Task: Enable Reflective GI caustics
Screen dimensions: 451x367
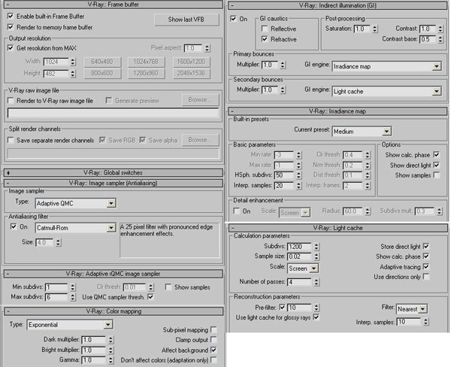Action: click(265, 29)
